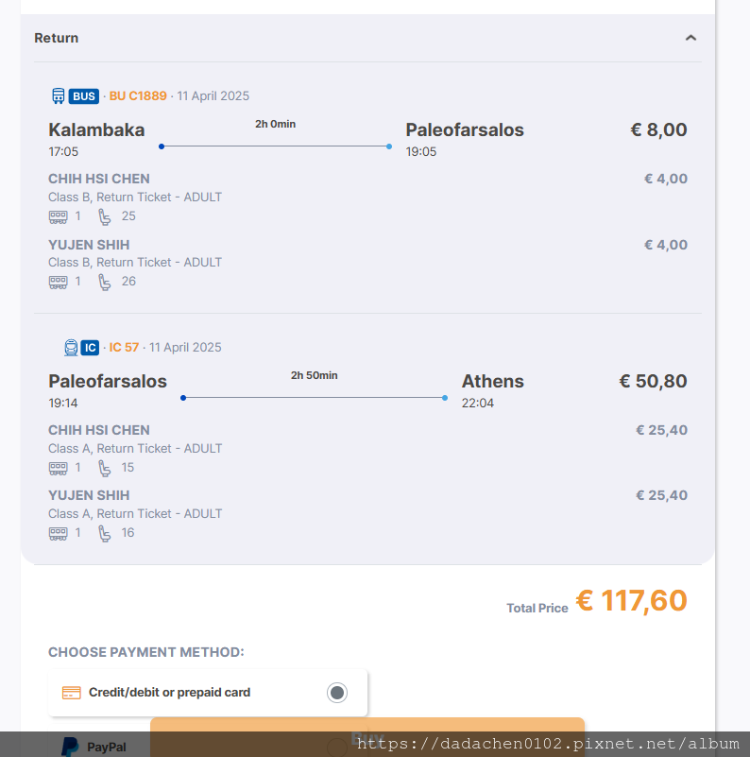Select the Credit/debit or prepaid card radio
The image size is (750, 757).
(x=337, y=693)
